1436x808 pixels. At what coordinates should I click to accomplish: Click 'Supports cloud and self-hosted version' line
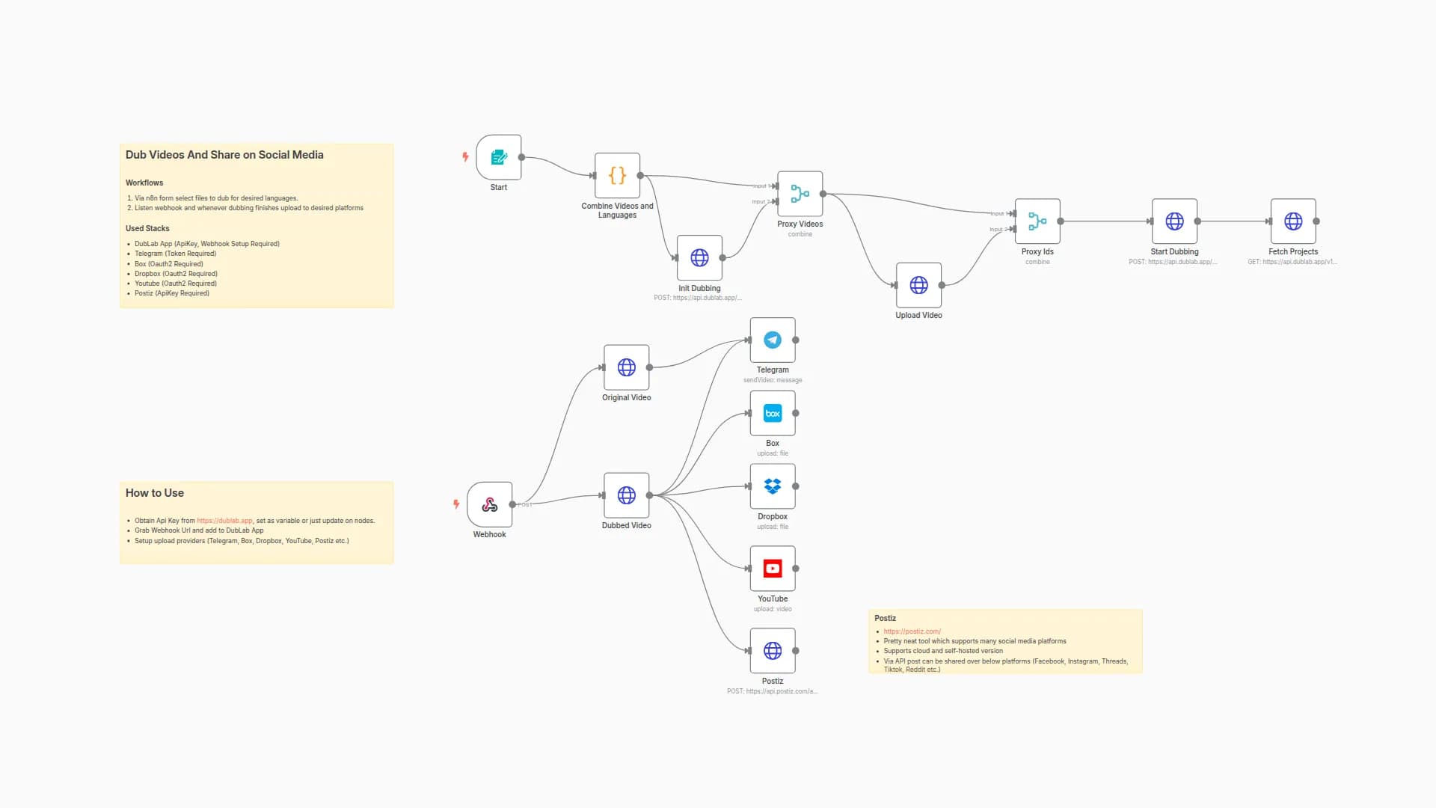[x=943, y=651]
